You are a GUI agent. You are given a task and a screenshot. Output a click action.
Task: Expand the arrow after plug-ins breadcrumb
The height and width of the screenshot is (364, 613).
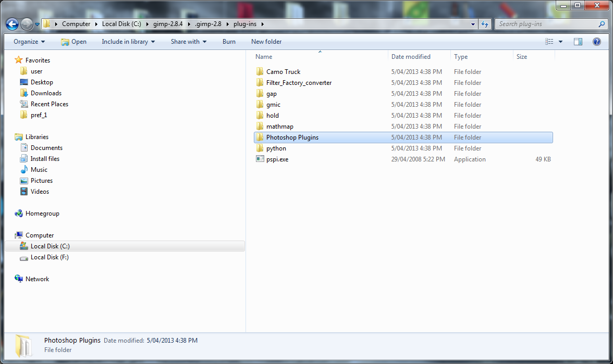pyautogui.click(x=262, y=24)
